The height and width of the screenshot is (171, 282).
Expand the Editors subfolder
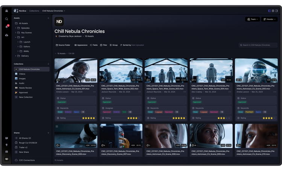point(18,47)
